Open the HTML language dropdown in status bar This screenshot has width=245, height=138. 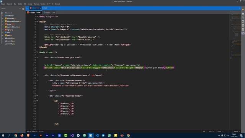pos(220,131)
